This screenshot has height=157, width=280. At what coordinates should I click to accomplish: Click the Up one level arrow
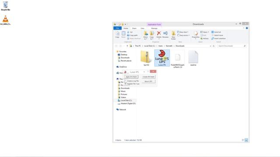pyautogui.click(x=127, y=46)
